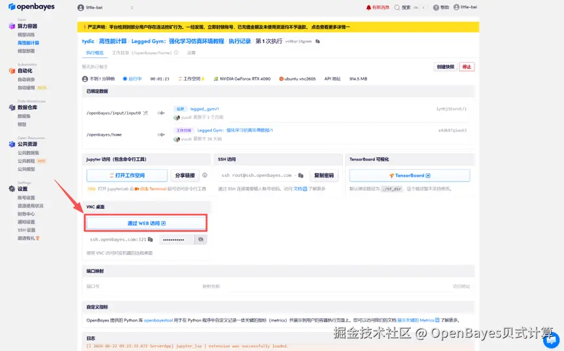Click the API 地址 label

(x=333, y=79)
